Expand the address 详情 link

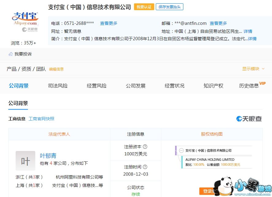click(x=248, y=31)
